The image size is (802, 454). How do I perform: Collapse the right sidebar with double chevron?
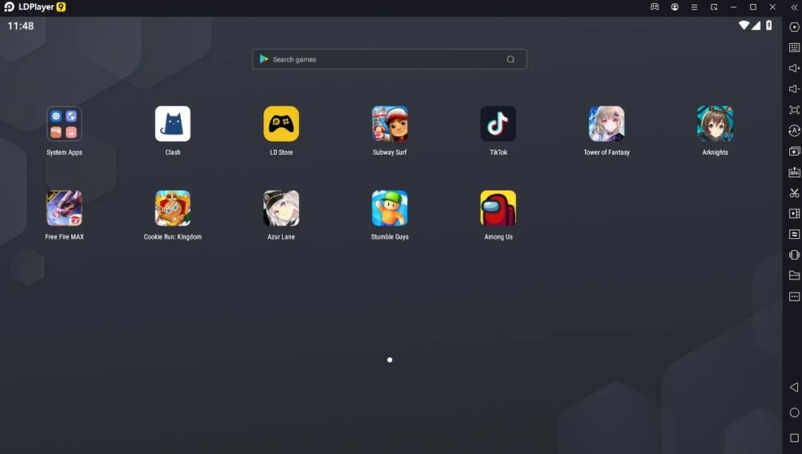point(794,7)
